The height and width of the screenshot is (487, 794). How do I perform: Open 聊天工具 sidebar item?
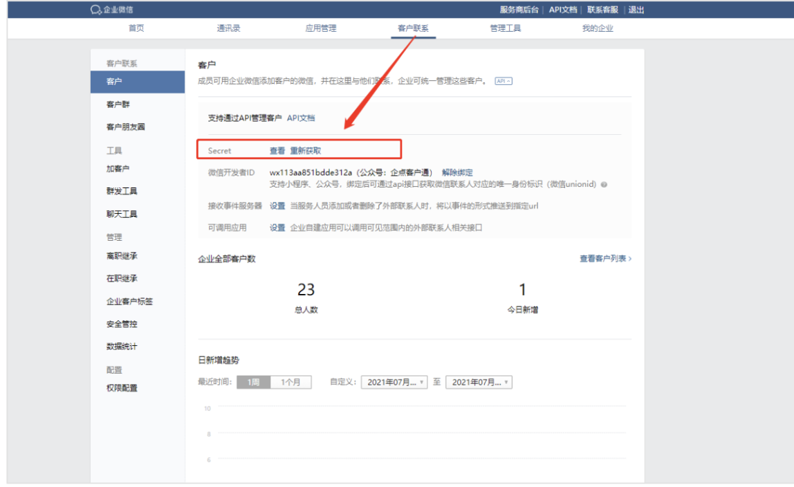(122, 214)
